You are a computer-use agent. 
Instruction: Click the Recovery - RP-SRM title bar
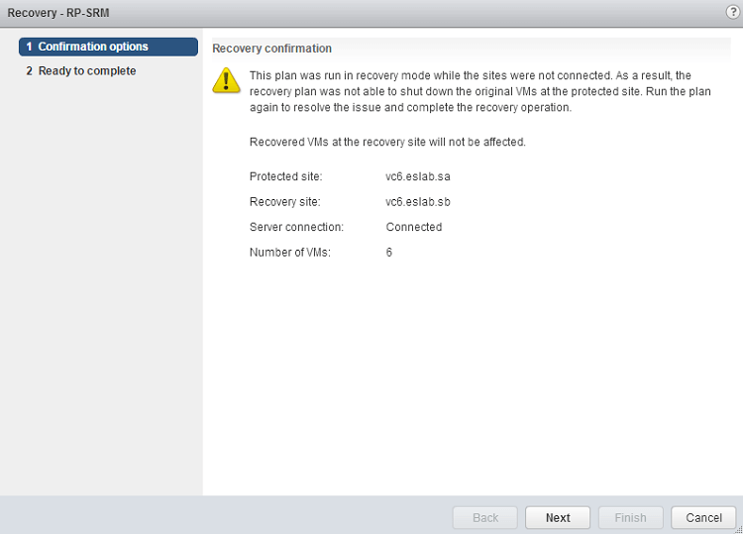tap(58, 12)
